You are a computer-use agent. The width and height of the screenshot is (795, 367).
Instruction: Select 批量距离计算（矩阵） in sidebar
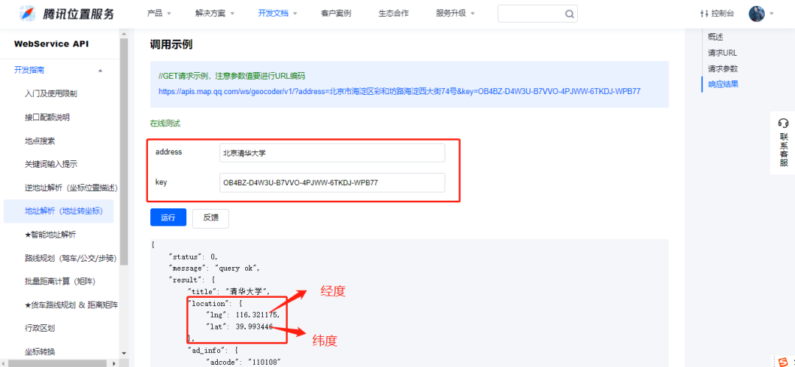tap(60, 282)
